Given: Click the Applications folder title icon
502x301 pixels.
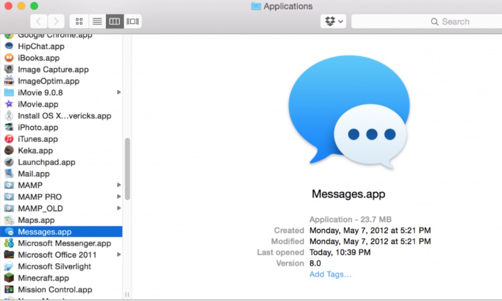Looking at the screenshot, I should click(256, 6).
